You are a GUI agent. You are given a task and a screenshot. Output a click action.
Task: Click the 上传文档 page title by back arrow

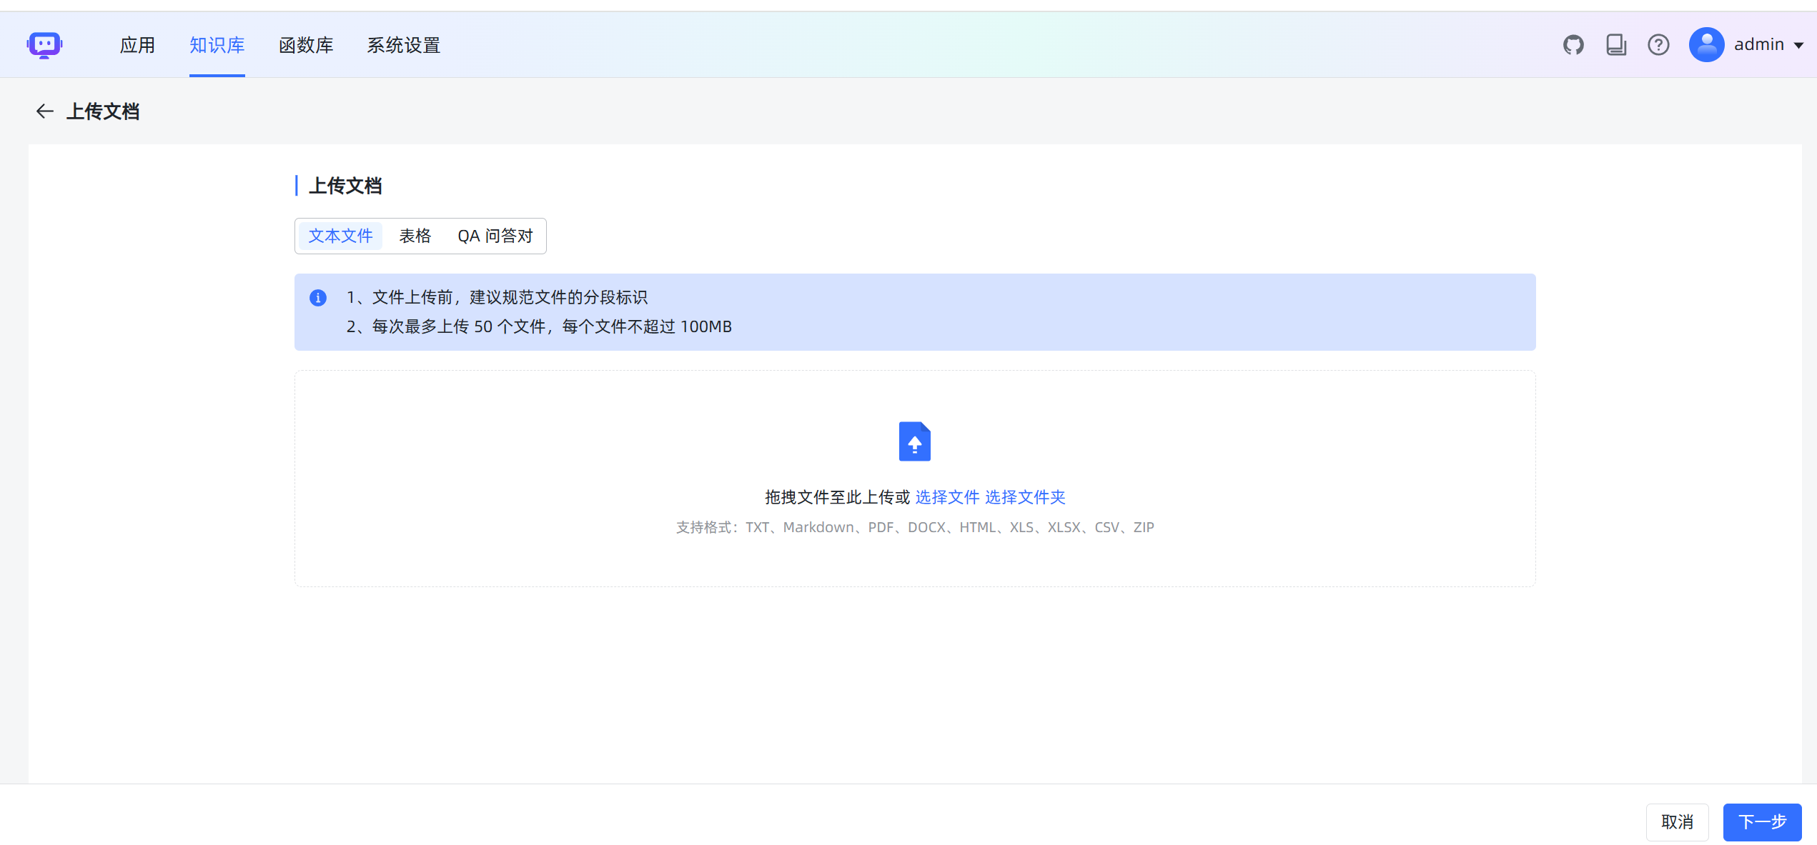tap(103, 111)
